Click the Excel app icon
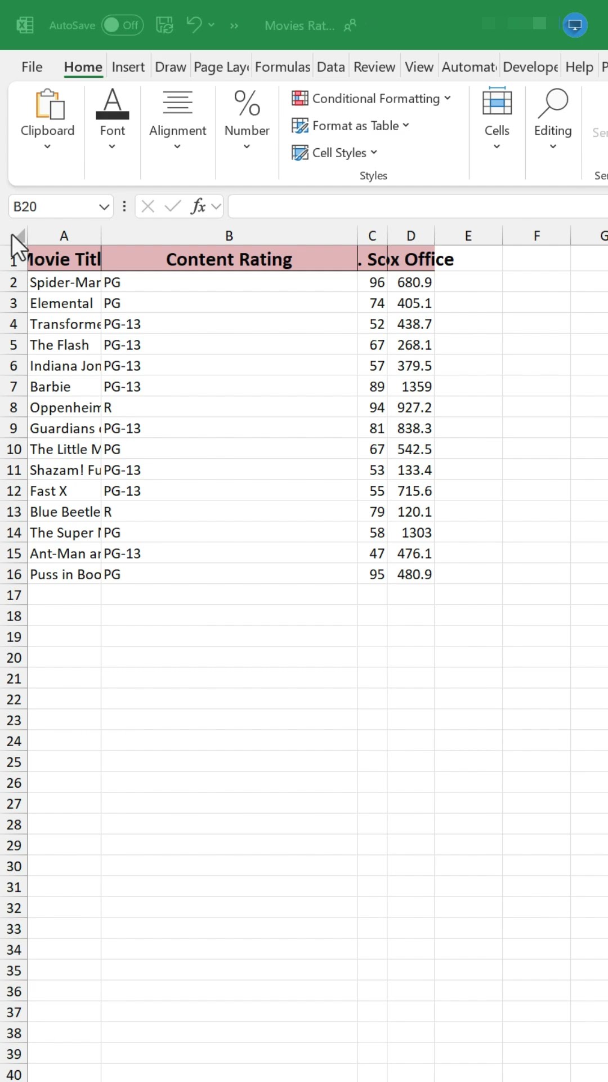This screenshot has width=608, height=1082. click(25, 25)
